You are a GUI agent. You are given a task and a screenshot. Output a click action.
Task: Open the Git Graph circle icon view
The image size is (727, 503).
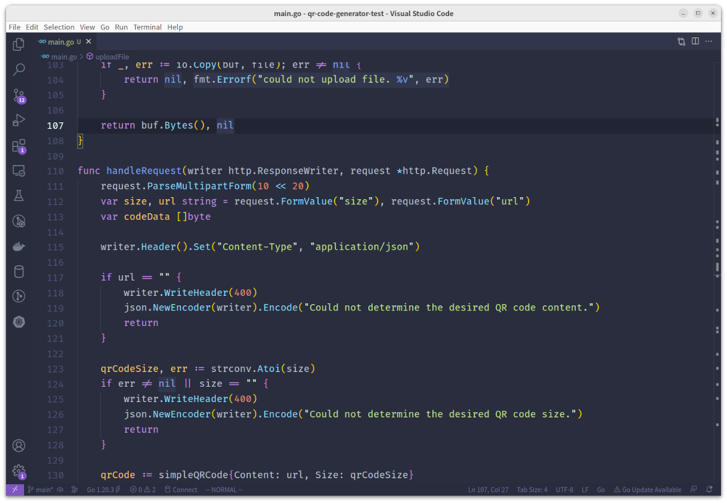19,296
